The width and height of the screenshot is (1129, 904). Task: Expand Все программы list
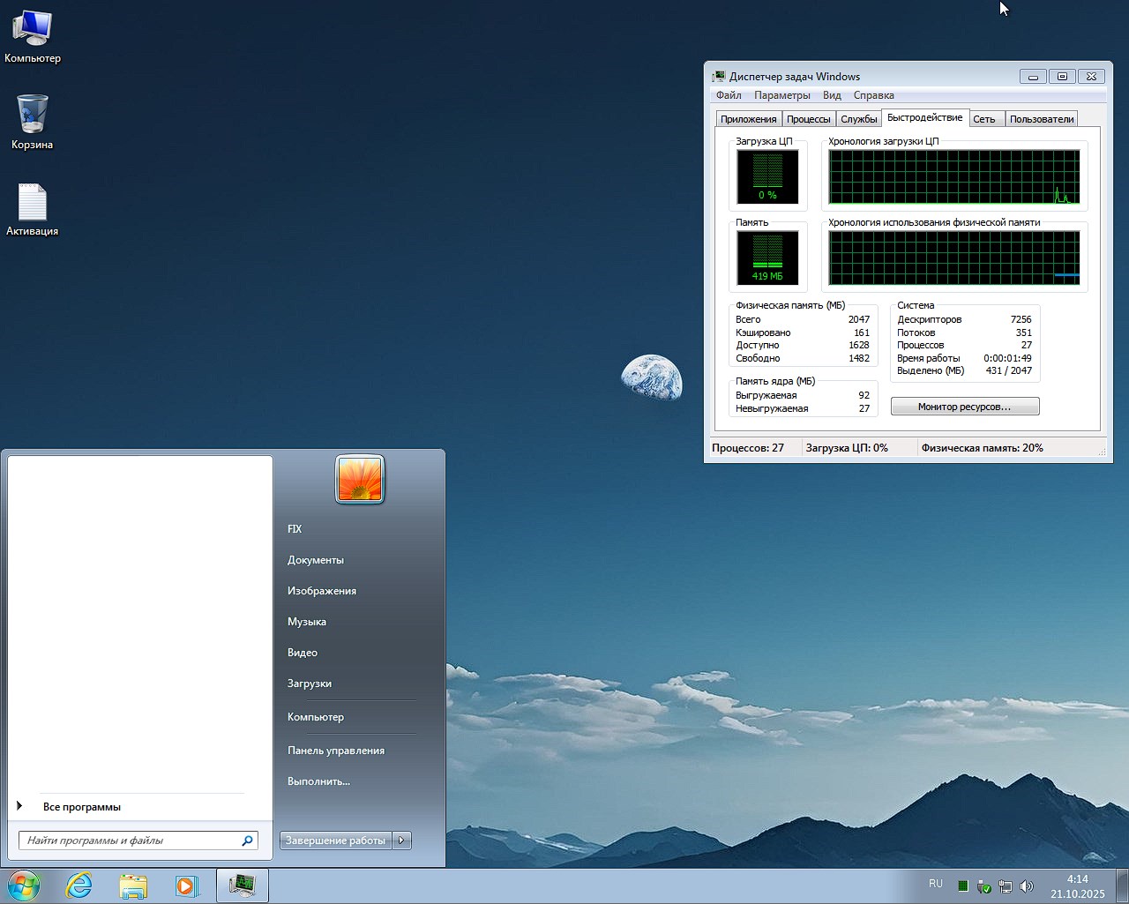(x=81, y=807)
